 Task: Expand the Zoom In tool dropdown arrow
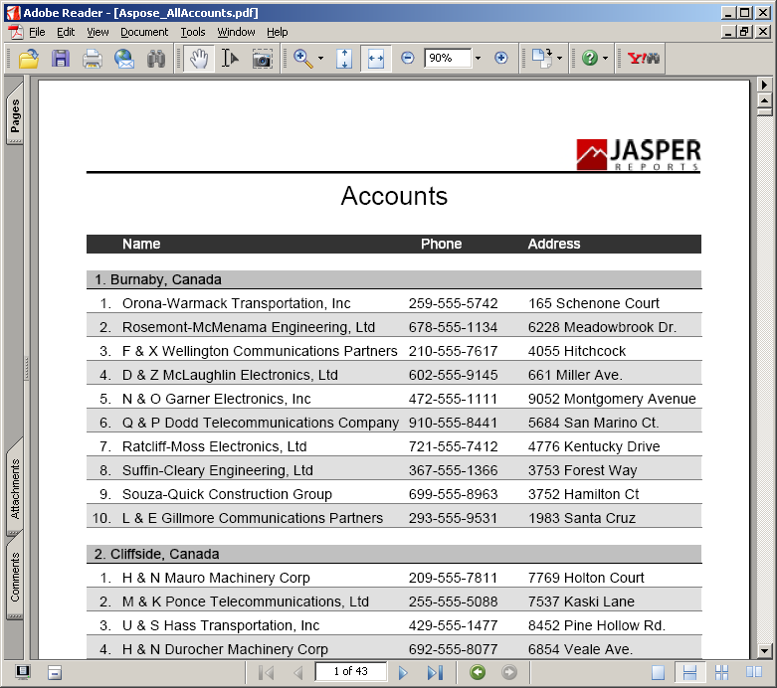pyautogui.click(x=320, y=59)
